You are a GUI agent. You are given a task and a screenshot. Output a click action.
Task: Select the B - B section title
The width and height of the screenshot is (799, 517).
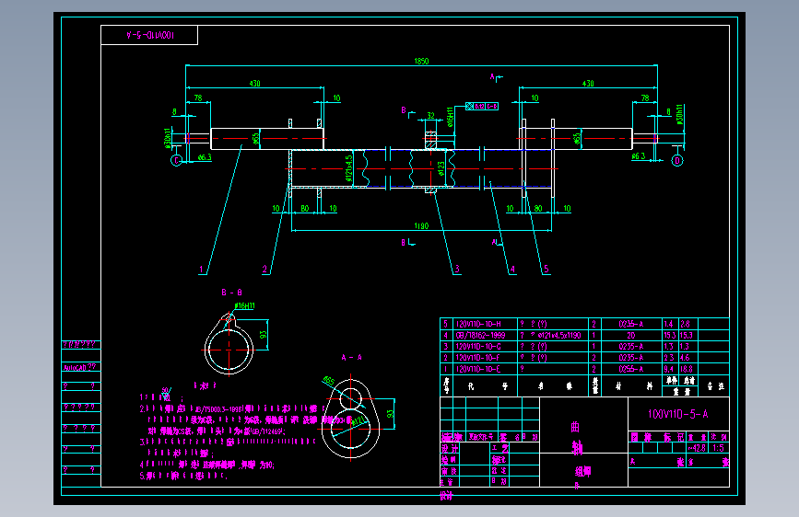point(232,293)
